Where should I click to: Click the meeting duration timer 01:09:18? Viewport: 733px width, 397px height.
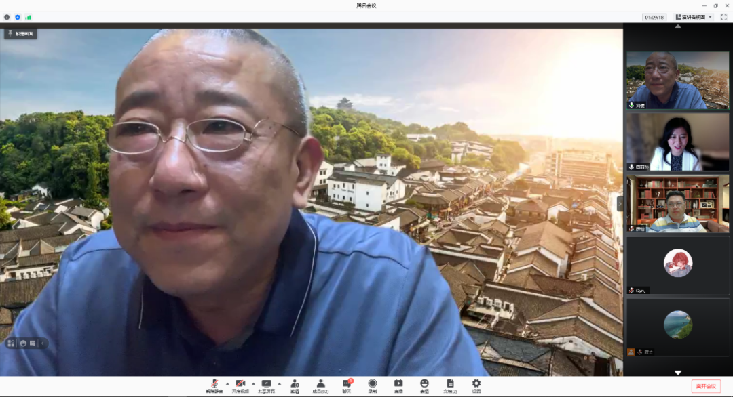point(654,17)
